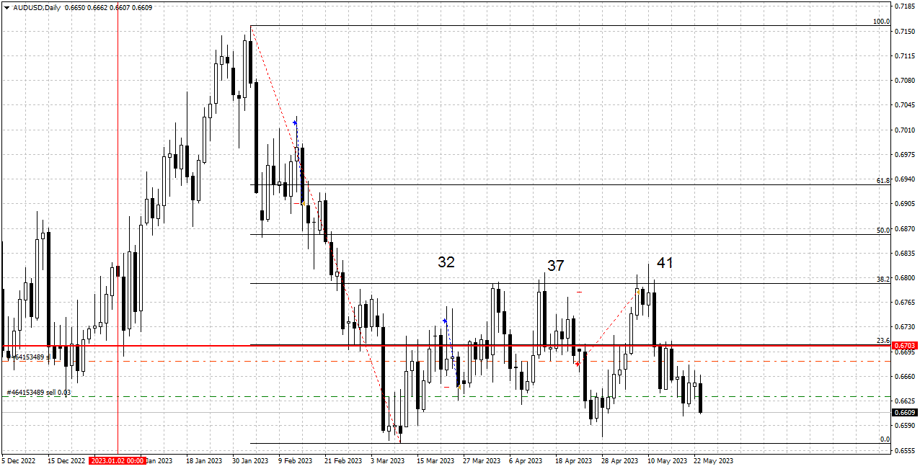Click the 0.6800 price scale value
The width and height of the screenshot is (920, 469).
[x=905, y=278]
